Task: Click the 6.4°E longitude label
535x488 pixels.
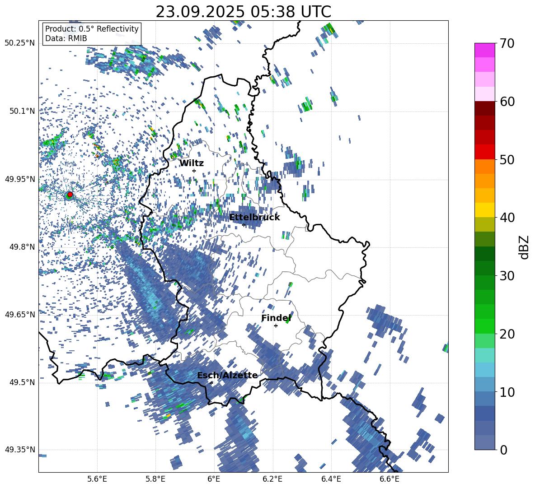Action: point(331,479)
